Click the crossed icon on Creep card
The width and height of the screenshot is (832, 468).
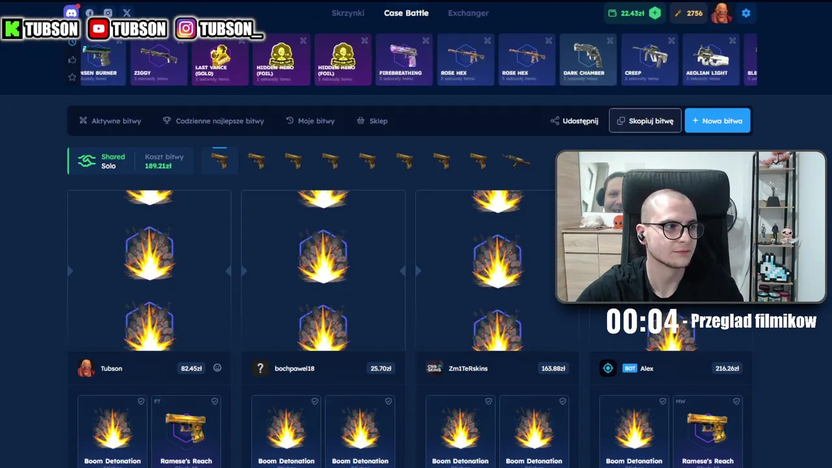pyautogui.click(x=671, y=40)
